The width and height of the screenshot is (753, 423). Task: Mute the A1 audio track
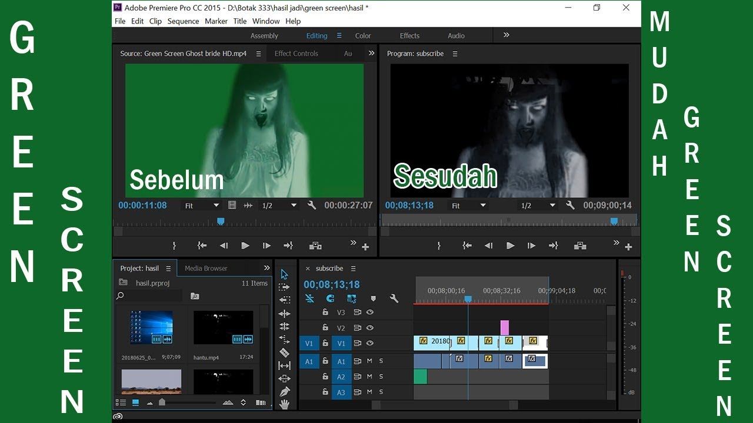370,361
